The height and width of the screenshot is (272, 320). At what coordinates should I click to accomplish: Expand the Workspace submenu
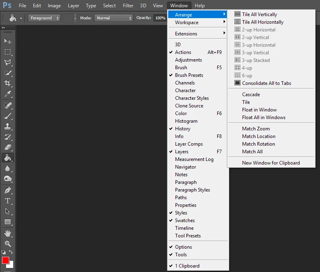[x=198, y=23]
